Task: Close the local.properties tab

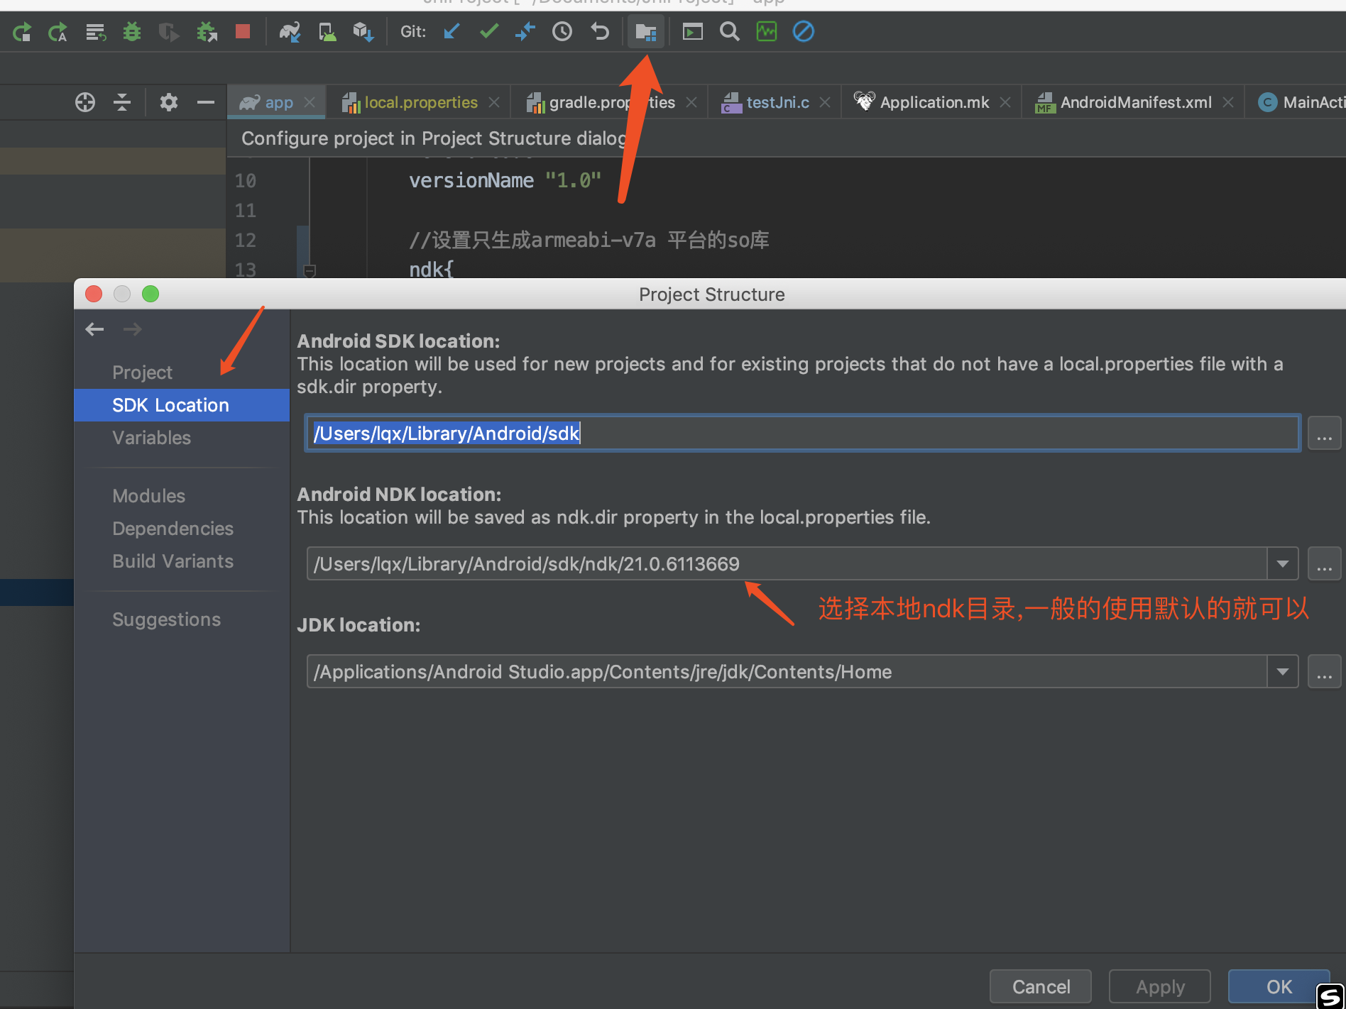Action: coord(494,102)
